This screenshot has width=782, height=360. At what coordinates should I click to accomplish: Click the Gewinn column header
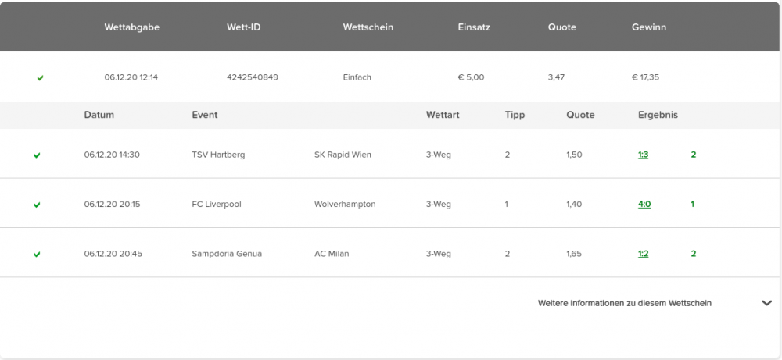[648, 27]
